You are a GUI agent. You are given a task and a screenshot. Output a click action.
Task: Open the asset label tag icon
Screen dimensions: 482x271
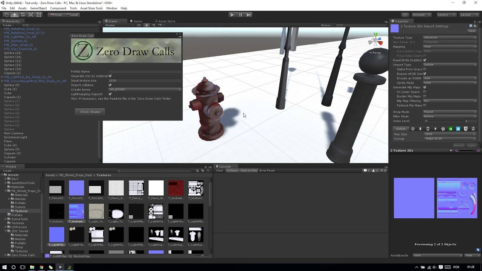(478, 250)
